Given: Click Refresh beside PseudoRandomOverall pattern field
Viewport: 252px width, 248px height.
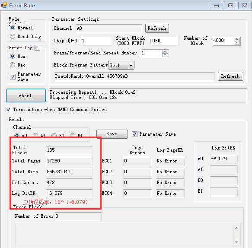Looking at the screenshot, I should 230,76.
